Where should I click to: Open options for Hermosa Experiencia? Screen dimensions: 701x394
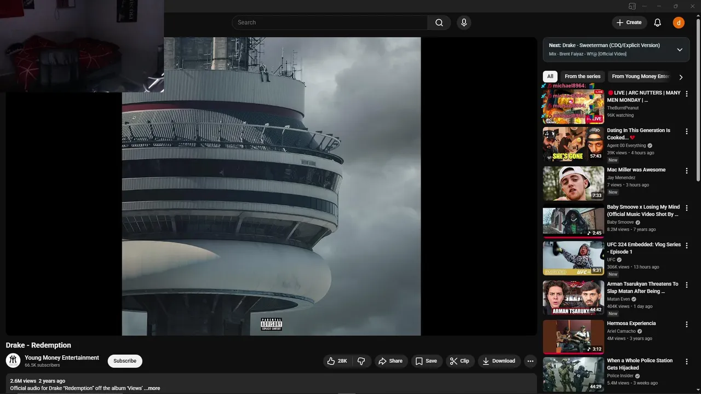click(x=687, y=324)
